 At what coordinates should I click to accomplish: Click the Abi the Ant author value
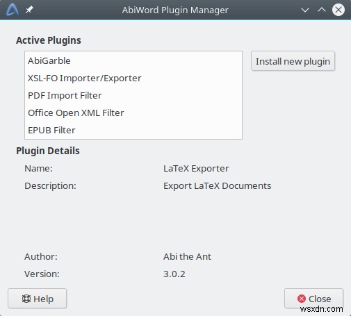(187, 256)
